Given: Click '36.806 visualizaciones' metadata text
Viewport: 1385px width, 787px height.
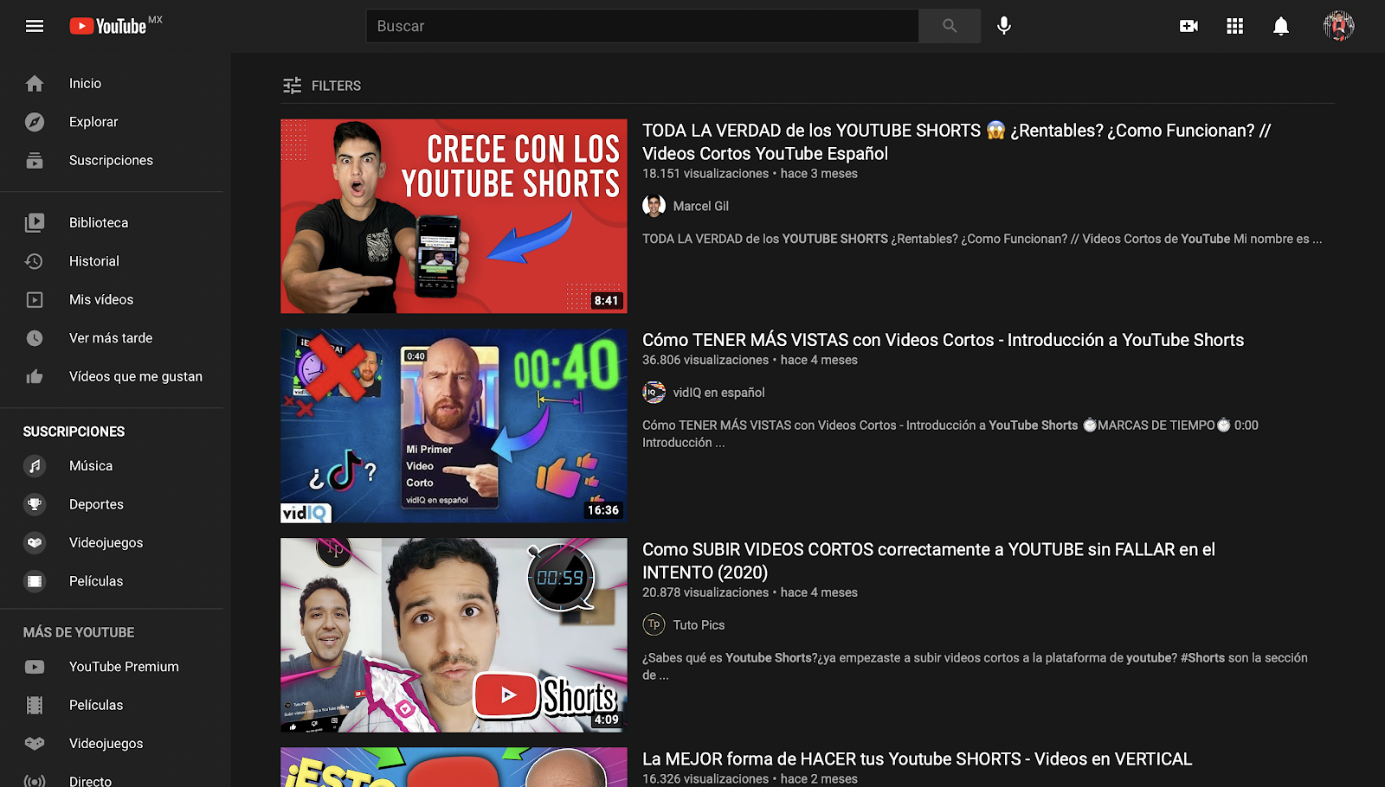Looking at the screenshot, I should click(x=705, y=360).
